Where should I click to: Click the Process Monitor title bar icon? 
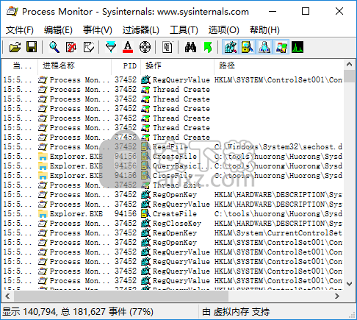pos(12,11)
